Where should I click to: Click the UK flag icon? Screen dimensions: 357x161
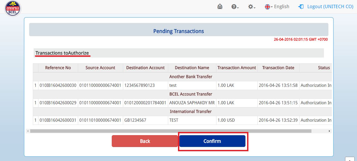coord(267,7)
